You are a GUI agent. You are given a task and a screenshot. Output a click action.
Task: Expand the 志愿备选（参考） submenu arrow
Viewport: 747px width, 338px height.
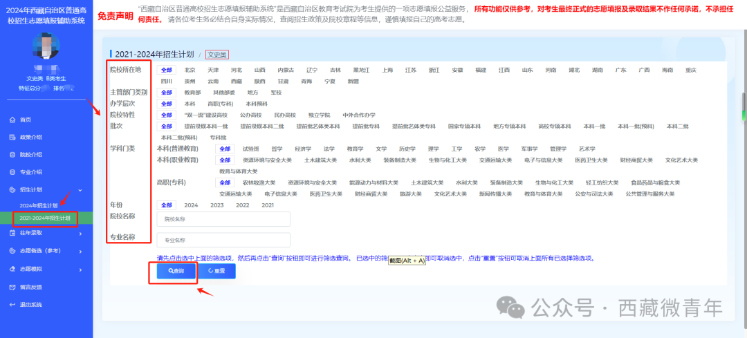click(x=80, y=251)
